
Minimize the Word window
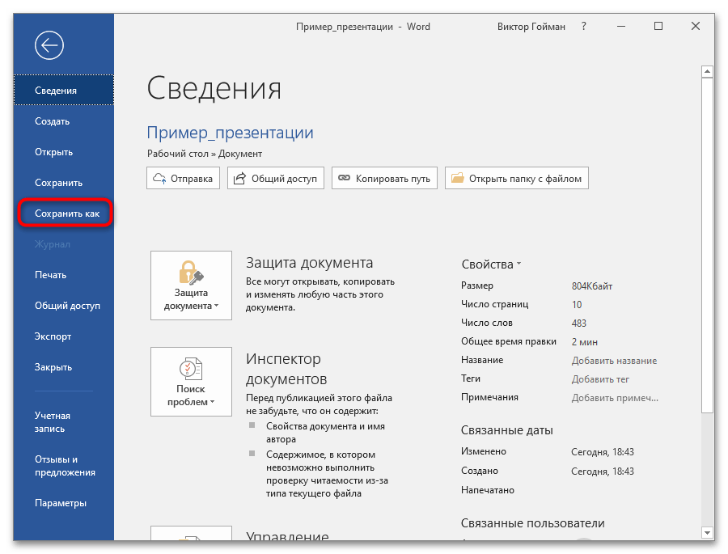click(x=621, y=27)
